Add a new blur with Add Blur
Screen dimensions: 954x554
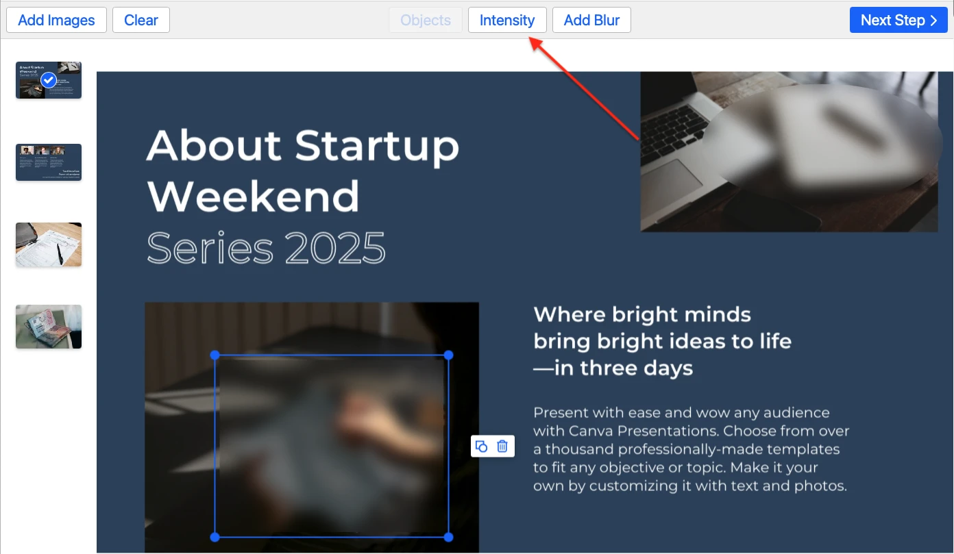pyautogui.click(x=591, y=20)
